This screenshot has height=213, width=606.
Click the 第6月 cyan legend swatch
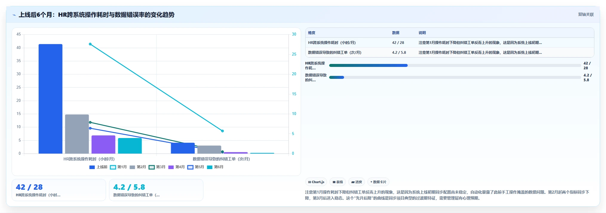tap(210, 167)
